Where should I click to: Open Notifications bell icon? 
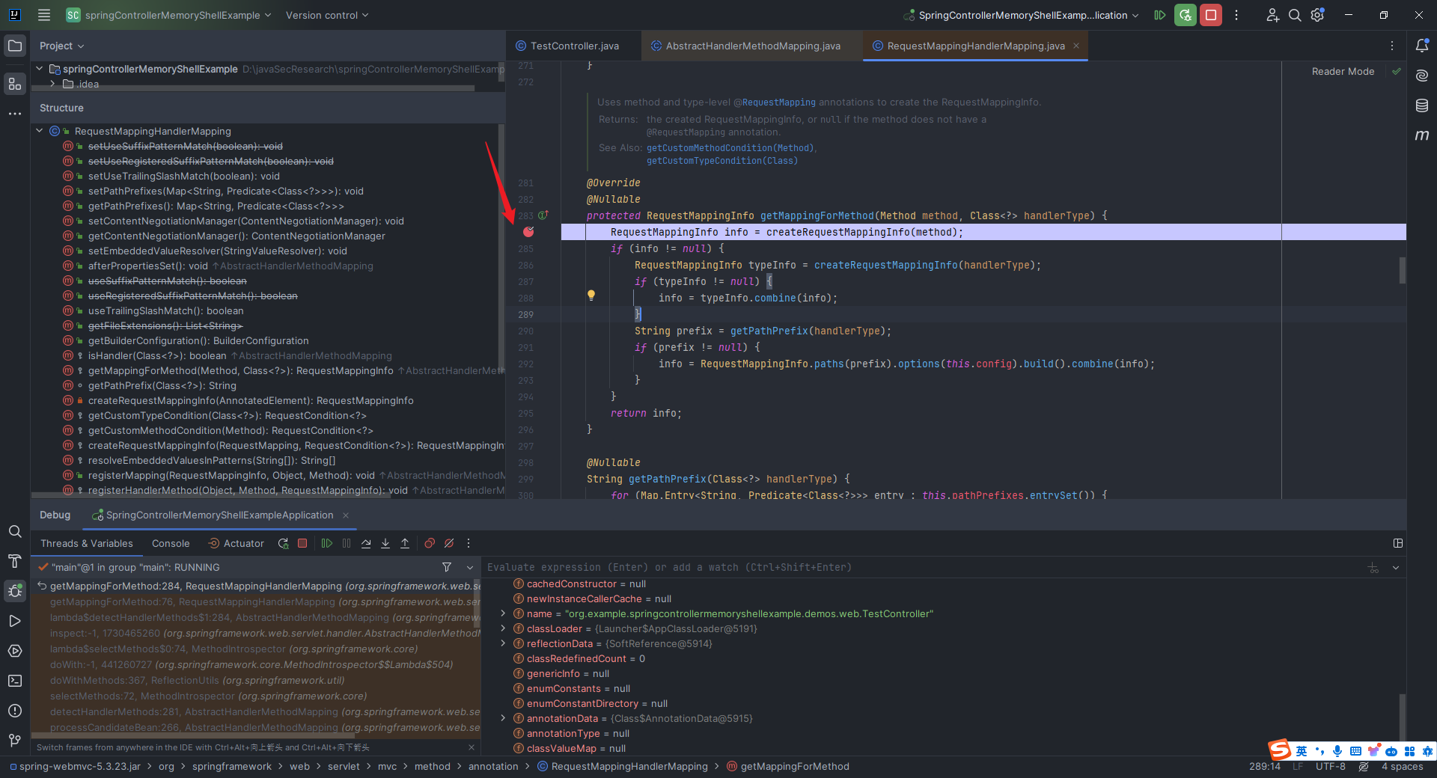[1422, 46]
